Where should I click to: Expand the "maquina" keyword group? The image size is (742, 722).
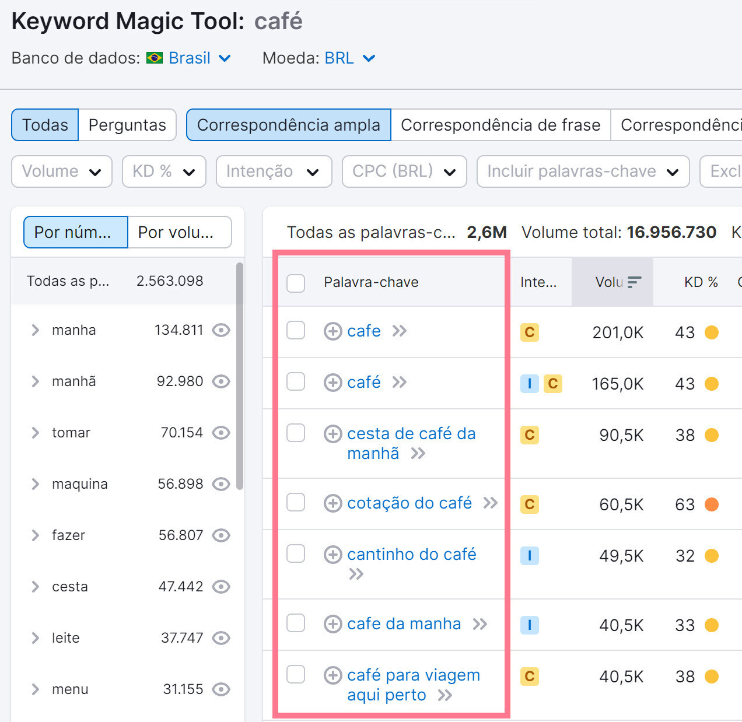[x=34, y=483]
